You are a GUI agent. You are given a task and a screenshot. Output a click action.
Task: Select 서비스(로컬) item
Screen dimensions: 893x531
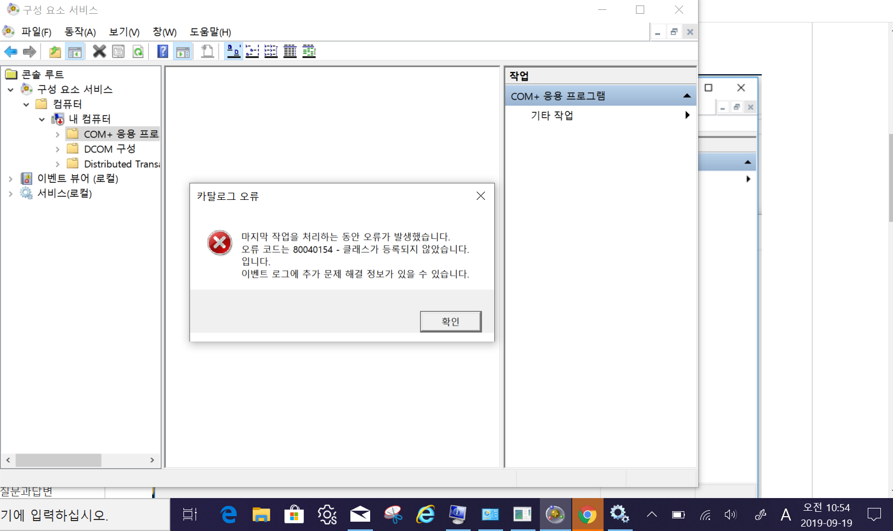coord(64,193)
